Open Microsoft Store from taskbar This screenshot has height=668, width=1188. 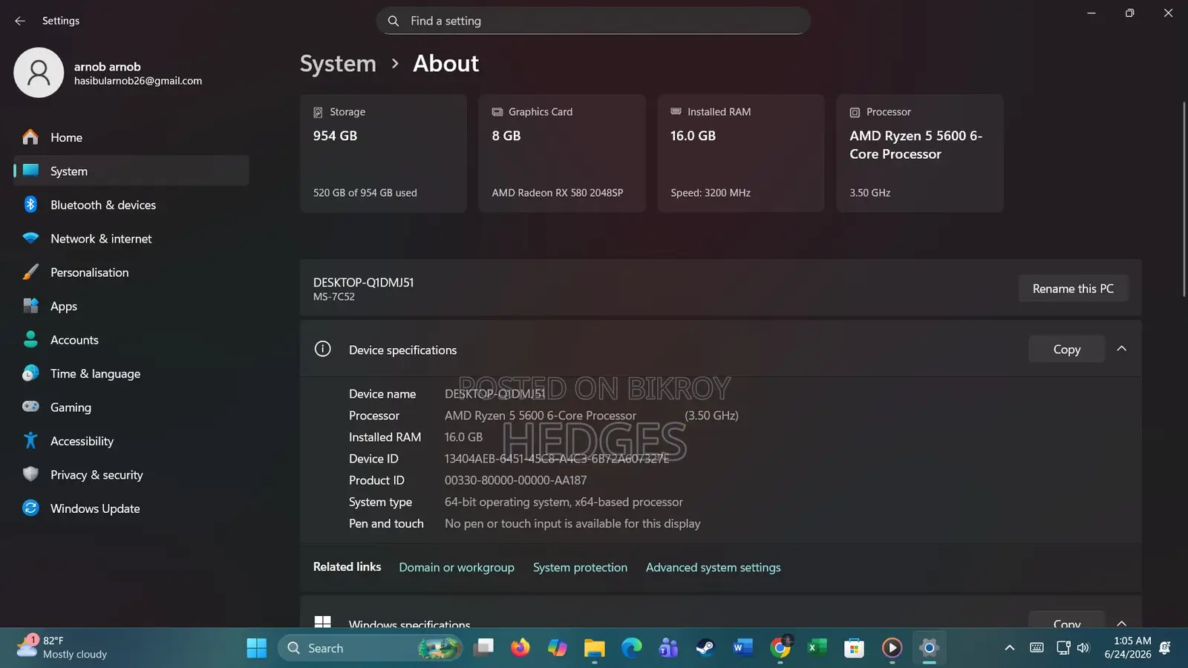(x=854, y=648)
